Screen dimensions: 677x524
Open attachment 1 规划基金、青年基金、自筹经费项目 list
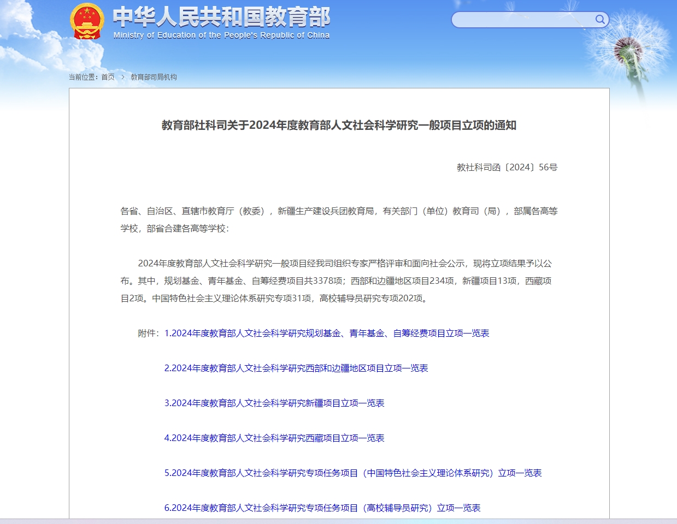(x=326, y=333)
